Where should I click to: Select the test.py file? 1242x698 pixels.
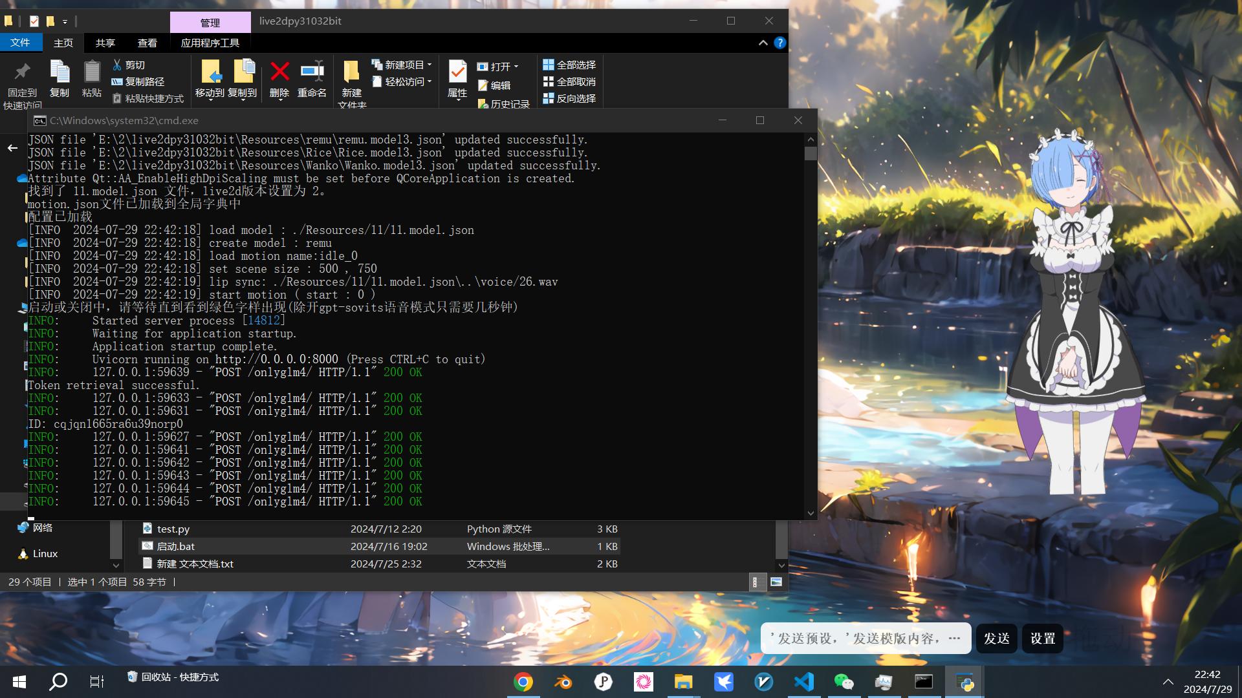[x=380, y=529]
